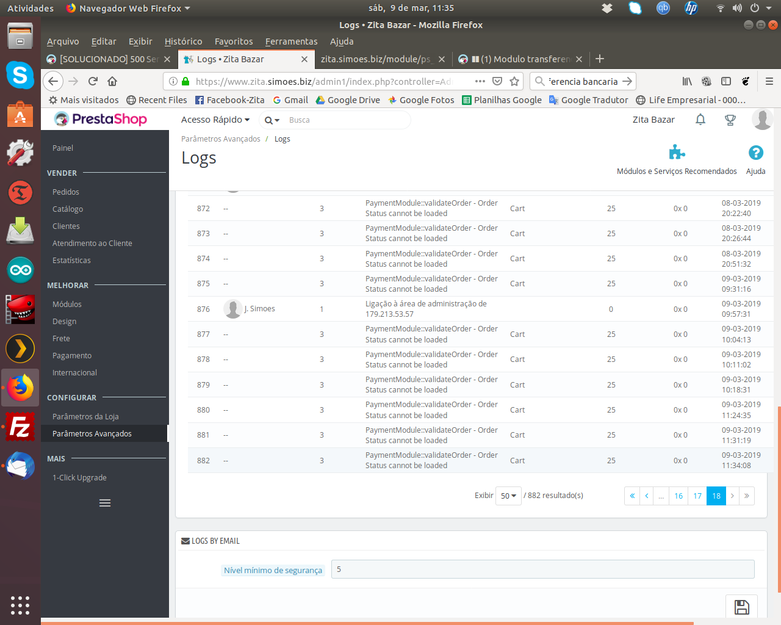Open Parâmetros da Loja section

click(85, 416)
